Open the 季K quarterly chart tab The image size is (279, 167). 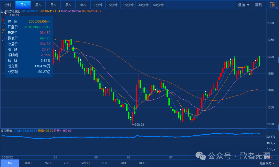[x=68, y=5]
